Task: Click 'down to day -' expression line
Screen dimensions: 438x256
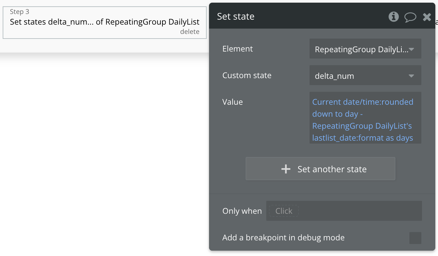Action: tap(337, 114)
